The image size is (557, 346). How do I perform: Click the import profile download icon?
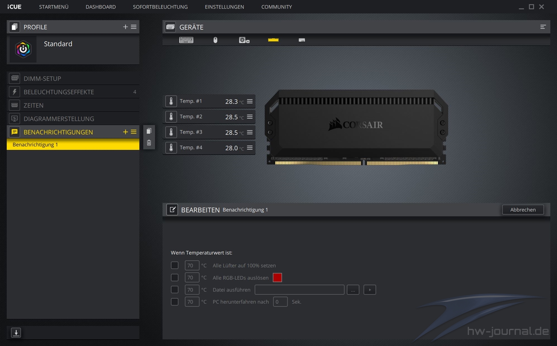coord(16,332)
